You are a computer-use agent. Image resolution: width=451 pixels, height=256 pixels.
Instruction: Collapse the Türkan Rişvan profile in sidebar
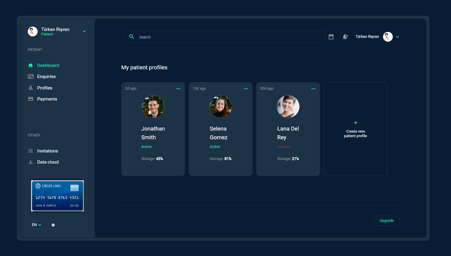84,31
